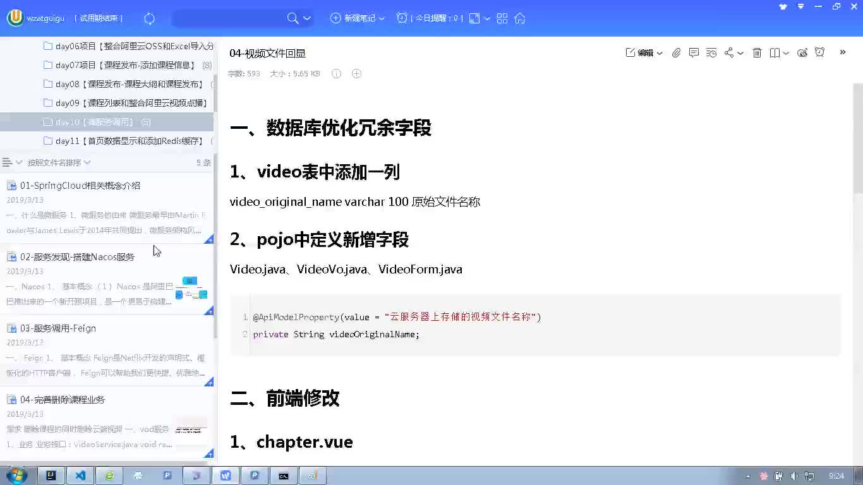Click the search magnifier icon
The height and width of the screenshot is (485, 863).
293,18
